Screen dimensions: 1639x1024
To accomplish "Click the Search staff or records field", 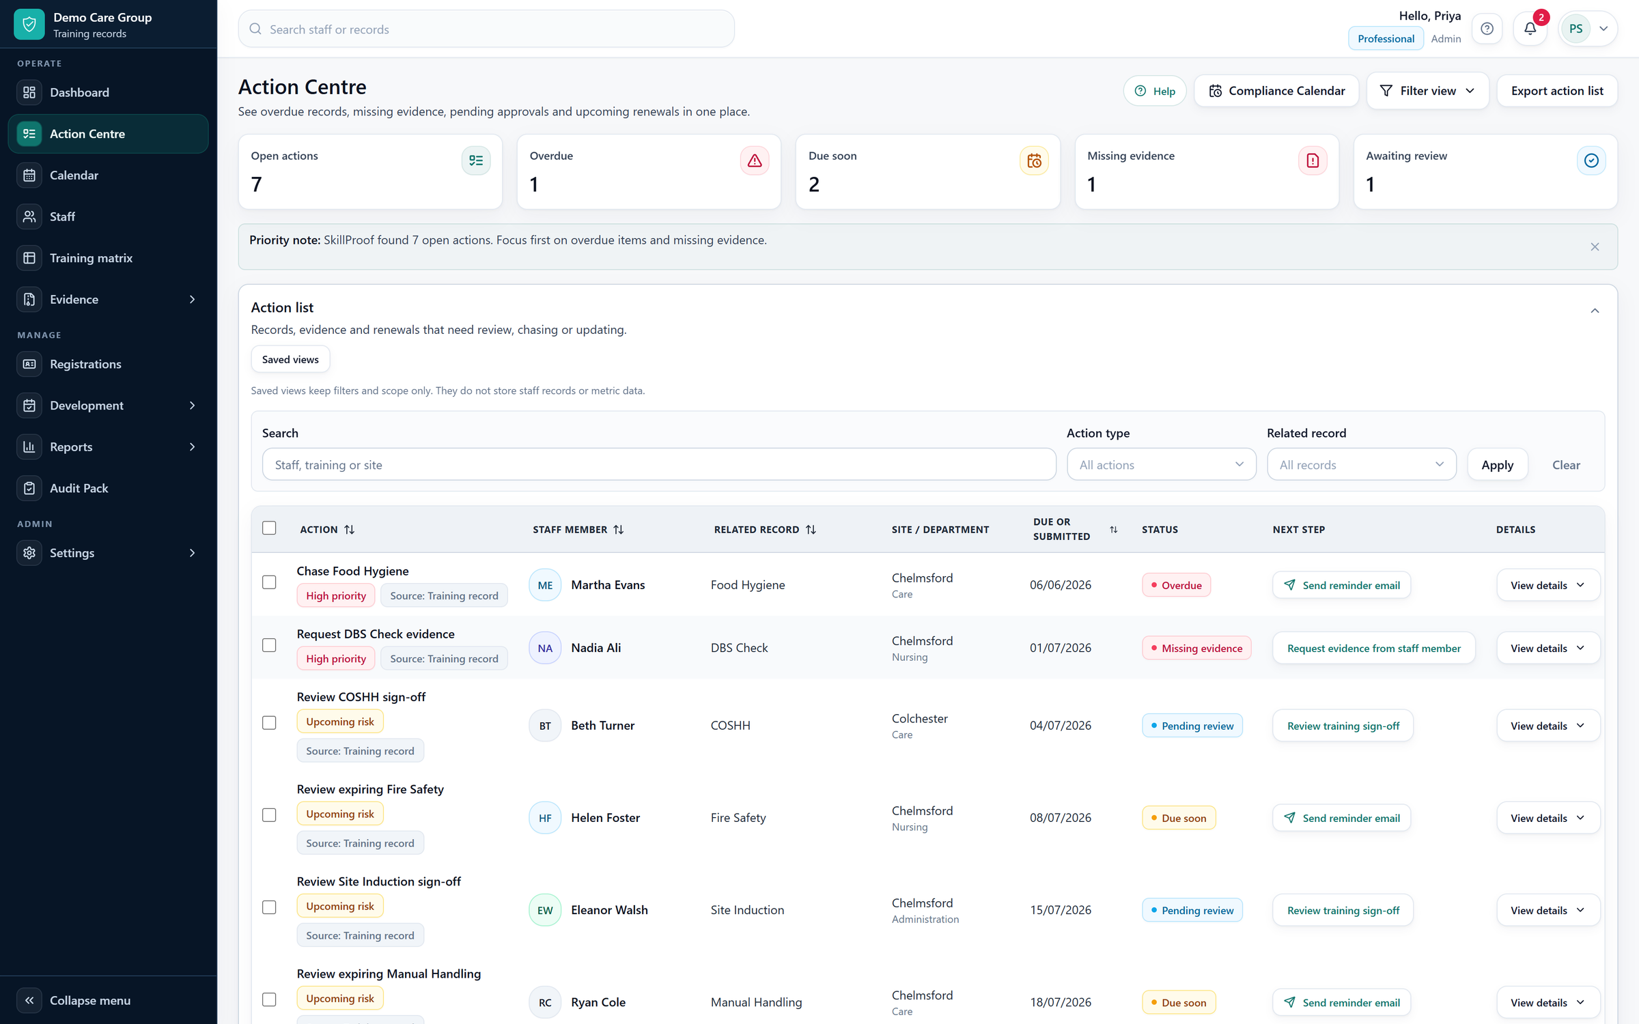I will tap(486, 29).
